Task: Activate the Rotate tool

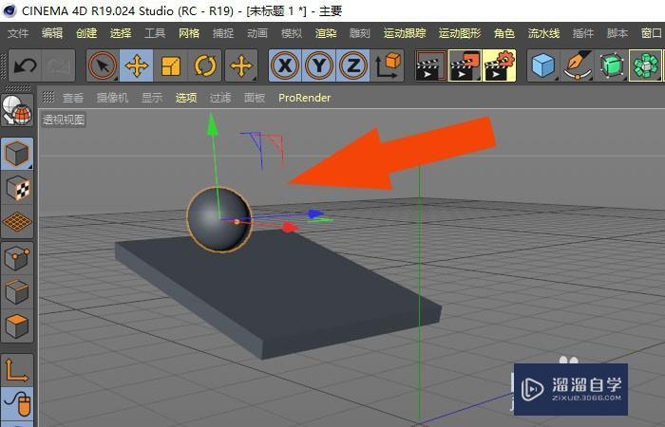Action: [x=205, y=66]
